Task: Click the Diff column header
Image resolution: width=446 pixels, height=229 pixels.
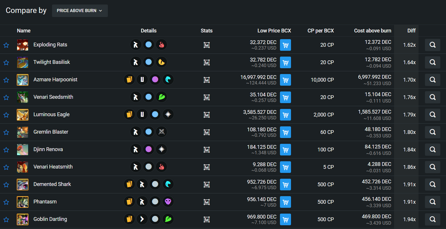Action: tap(412, 31)
